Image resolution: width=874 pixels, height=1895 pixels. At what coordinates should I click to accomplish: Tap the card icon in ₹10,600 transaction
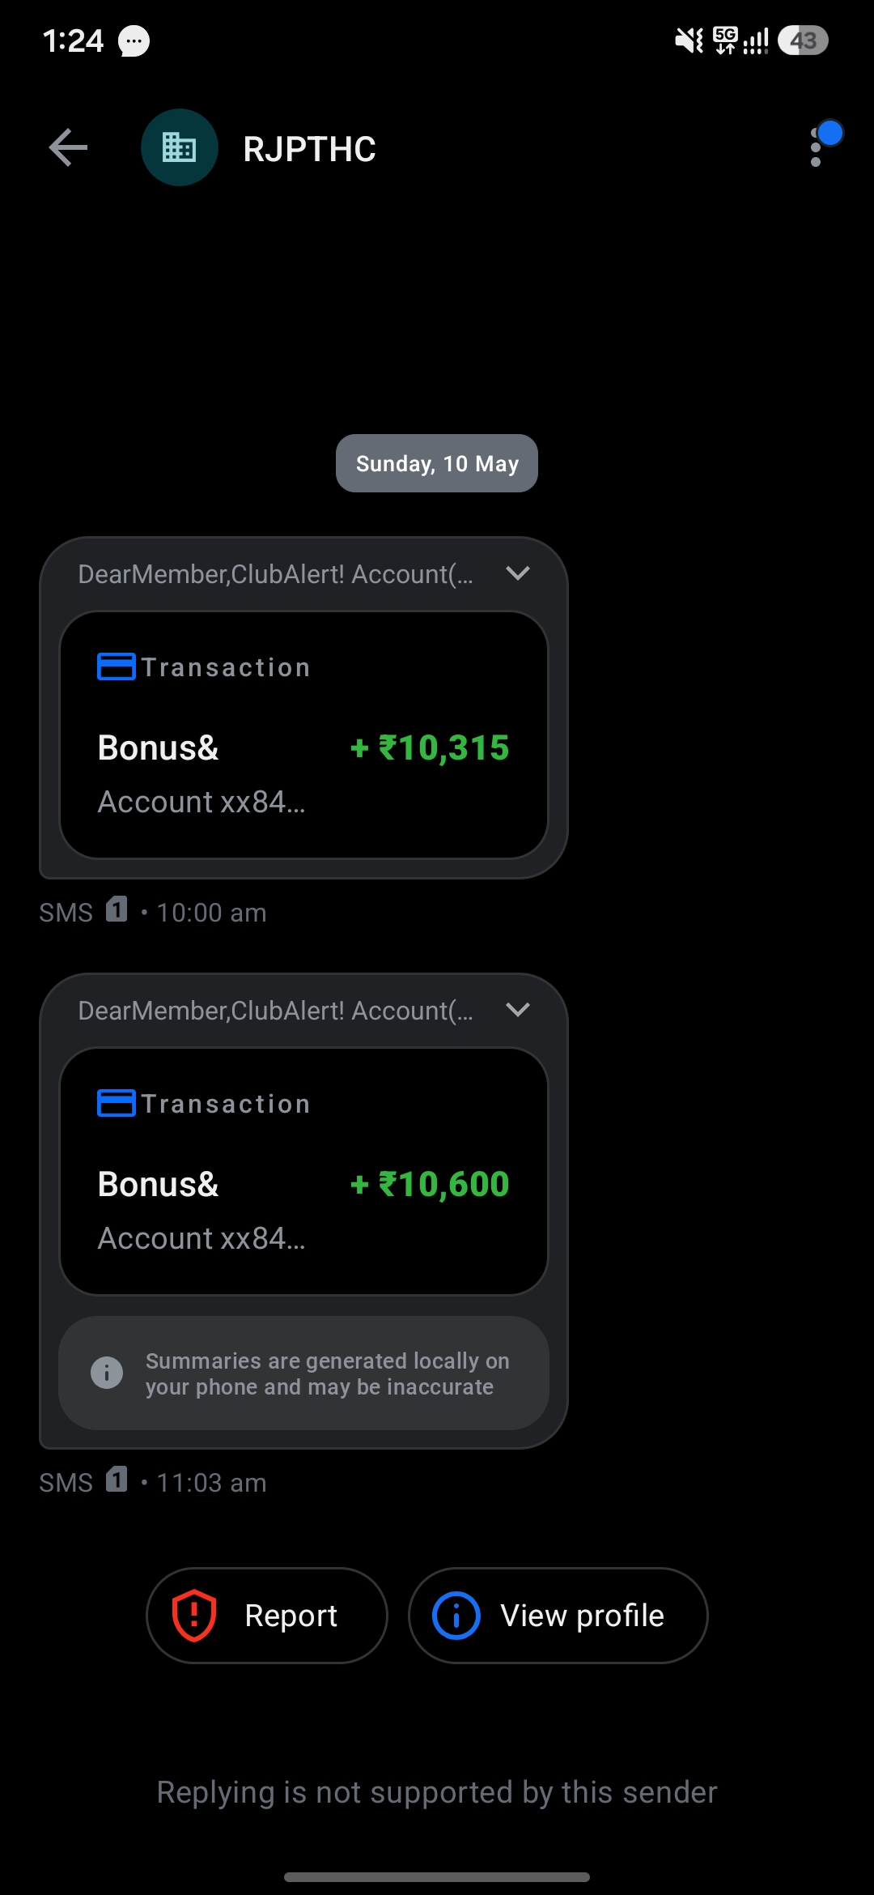coord(117,1103)
